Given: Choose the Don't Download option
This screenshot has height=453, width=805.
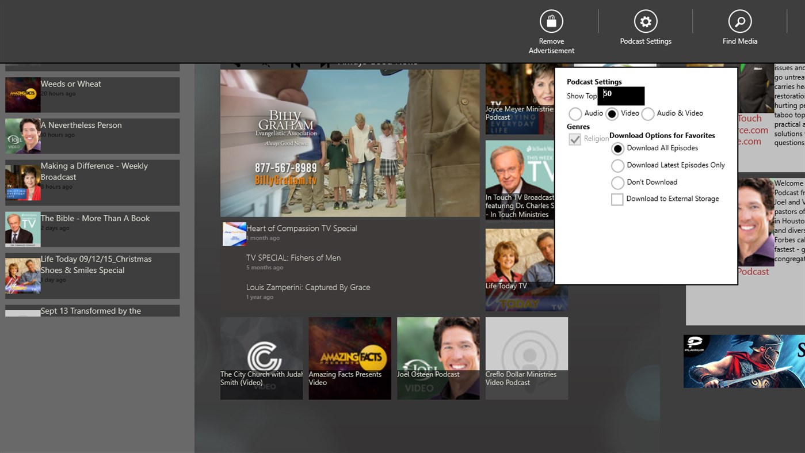Looking at the screenshot, I should point(617,182).
